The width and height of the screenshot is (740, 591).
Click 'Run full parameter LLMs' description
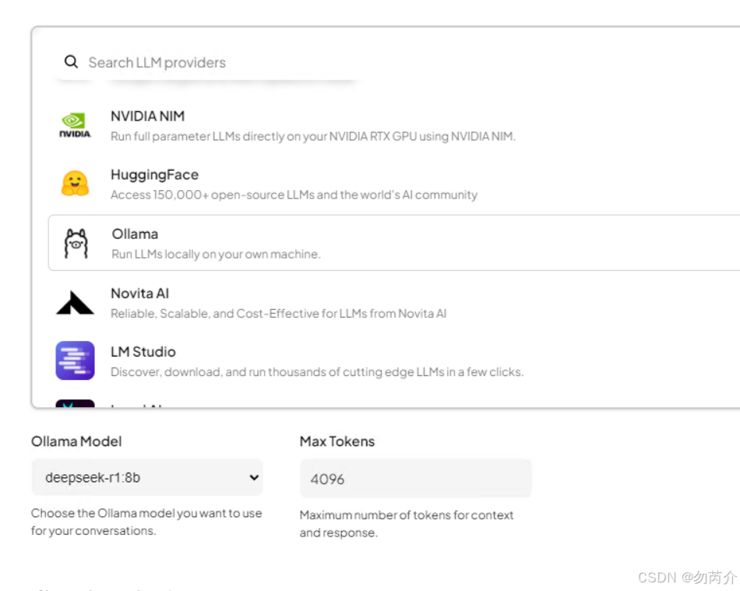pyautogui.click(x=313, y=136)
